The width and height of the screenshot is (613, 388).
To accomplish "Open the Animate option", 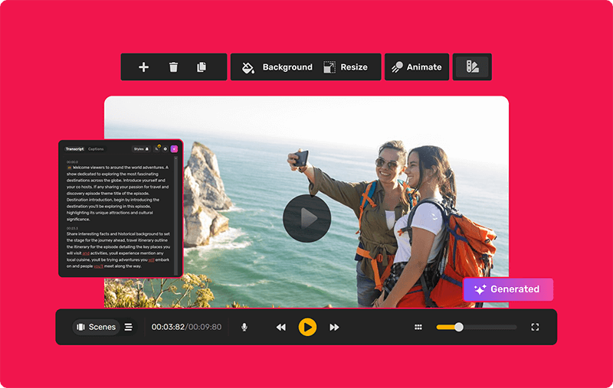I will 416,67.
